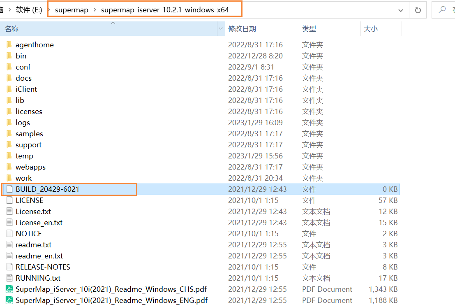Select the webapps folder name
The height and width of the screenshot is (307, 455).
point(30,167)
